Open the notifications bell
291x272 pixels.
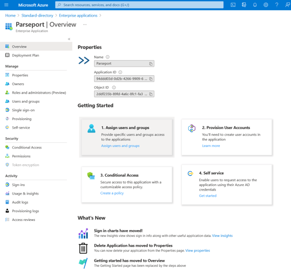(x=255, y=5)
